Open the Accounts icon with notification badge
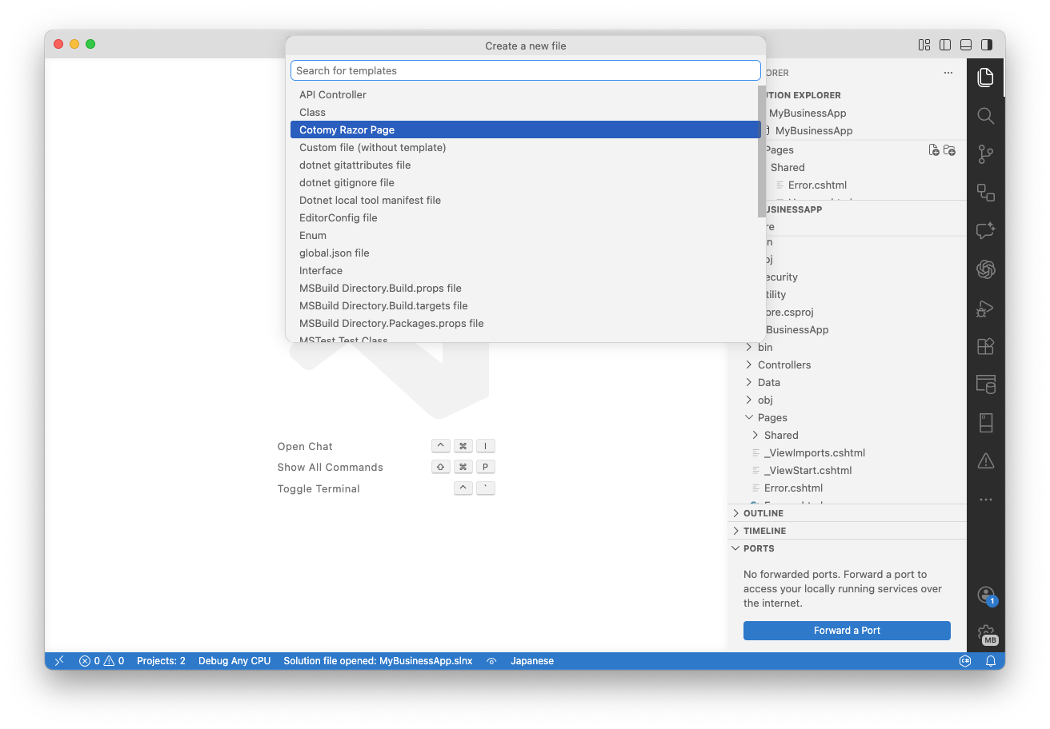This screenshot has width=1050, height=729. [x=985, y=596]
